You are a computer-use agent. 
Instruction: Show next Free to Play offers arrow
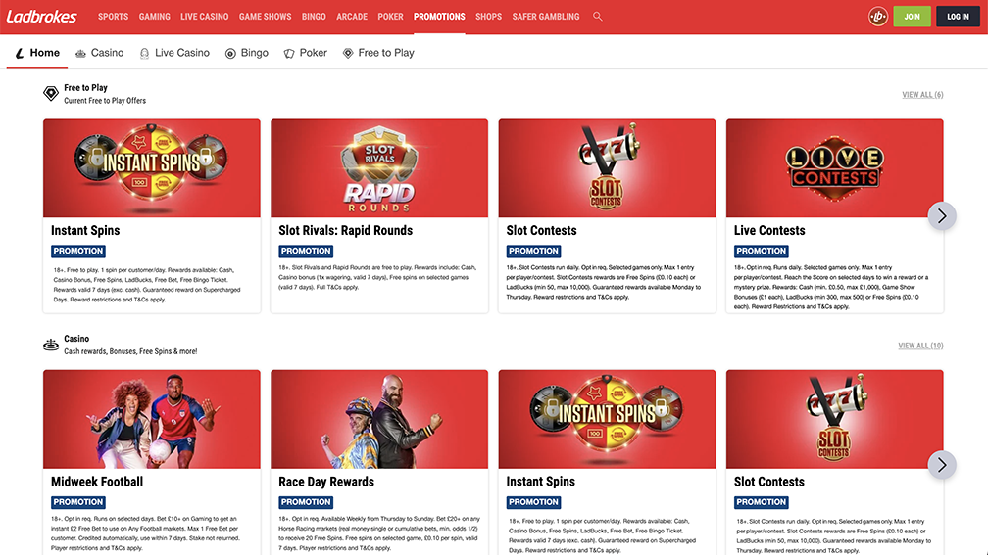pyautogui.click(x=942, y=215)
